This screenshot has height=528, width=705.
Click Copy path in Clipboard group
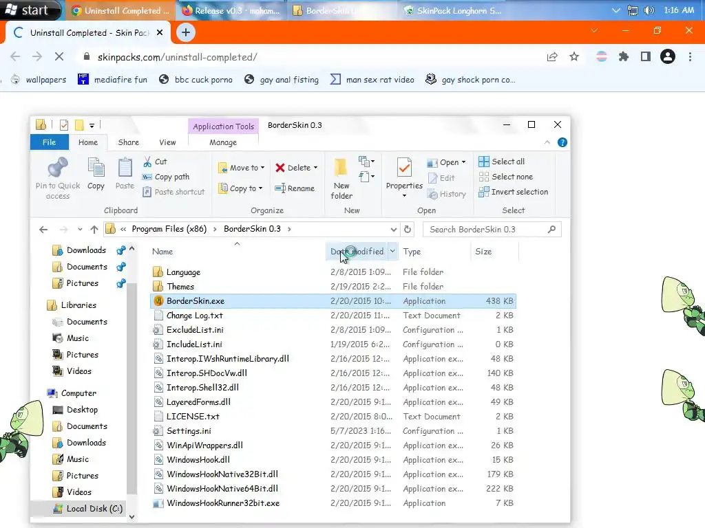coord(166,177)
